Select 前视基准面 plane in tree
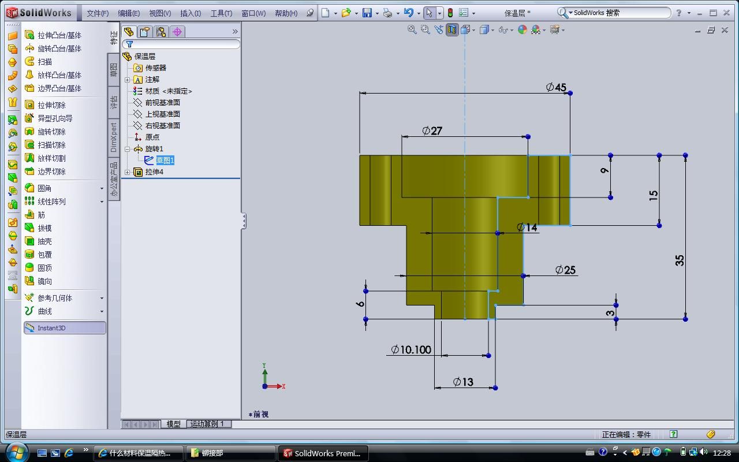This screenshot has width=739, height=462. click(163, 103)
